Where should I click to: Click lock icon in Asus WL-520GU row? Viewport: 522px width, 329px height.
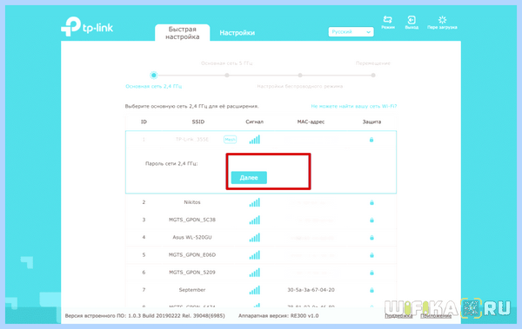(x=371, y=238)
